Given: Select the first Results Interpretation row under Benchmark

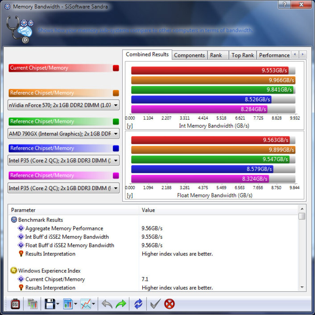Looking at the screenshot, I should coord(153,254).
